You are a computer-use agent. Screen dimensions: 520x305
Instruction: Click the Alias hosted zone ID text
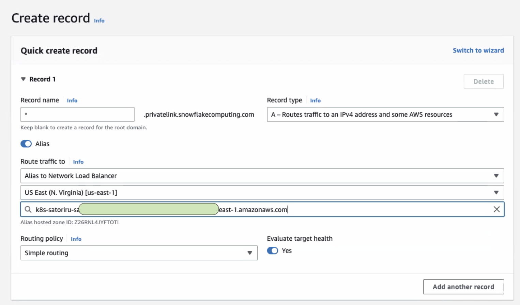coord(70,222)
